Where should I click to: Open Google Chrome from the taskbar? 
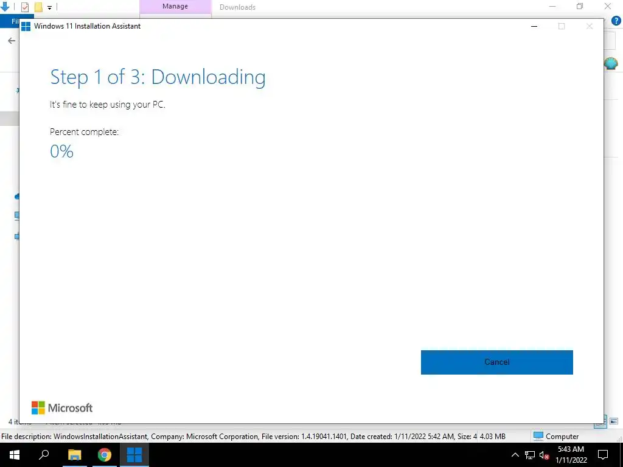[x=105, y=455]
